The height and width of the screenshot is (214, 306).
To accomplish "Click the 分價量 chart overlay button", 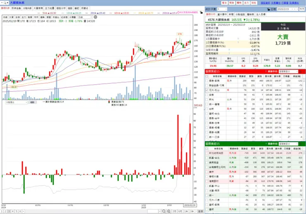I will click(x=73, y=17).
